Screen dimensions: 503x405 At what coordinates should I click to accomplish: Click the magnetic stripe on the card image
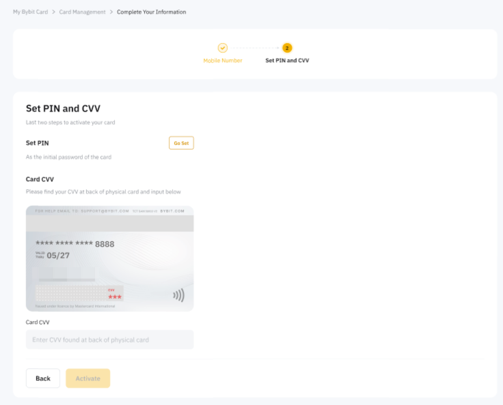[110, 224]
